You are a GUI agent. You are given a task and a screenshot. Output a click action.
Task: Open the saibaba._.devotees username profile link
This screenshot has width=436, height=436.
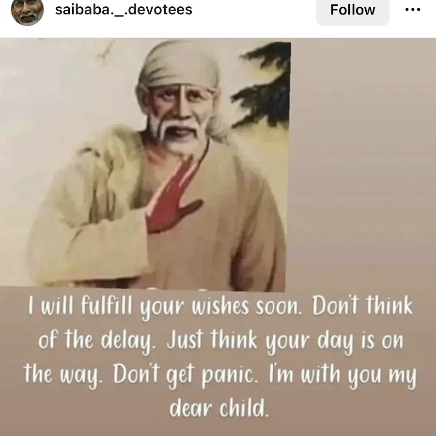[x=124, y=10]
